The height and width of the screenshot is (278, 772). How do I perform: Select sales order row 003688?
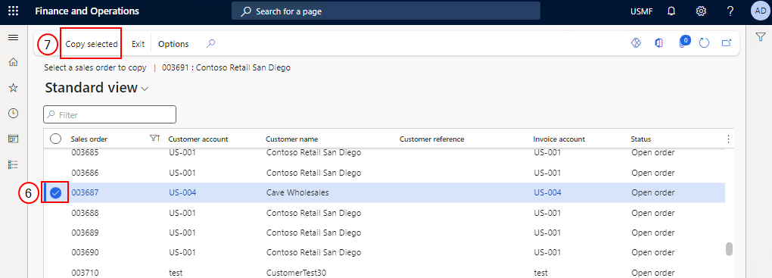click(384, 213)
